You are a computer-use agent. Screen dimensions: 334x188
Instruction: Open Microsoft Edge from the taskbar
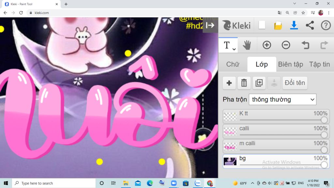click(x=150, y=183)
